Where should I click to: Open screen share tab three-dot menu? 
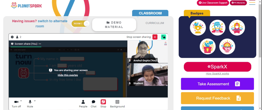pos(40,44)
